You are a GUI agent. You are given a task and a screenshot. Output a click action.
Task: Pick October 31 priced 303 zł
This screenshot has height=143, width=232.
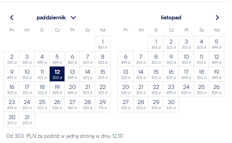tap(27, 119)
